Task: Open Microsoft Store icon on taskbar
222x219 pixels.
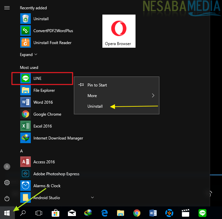Action: pos(55,213)
